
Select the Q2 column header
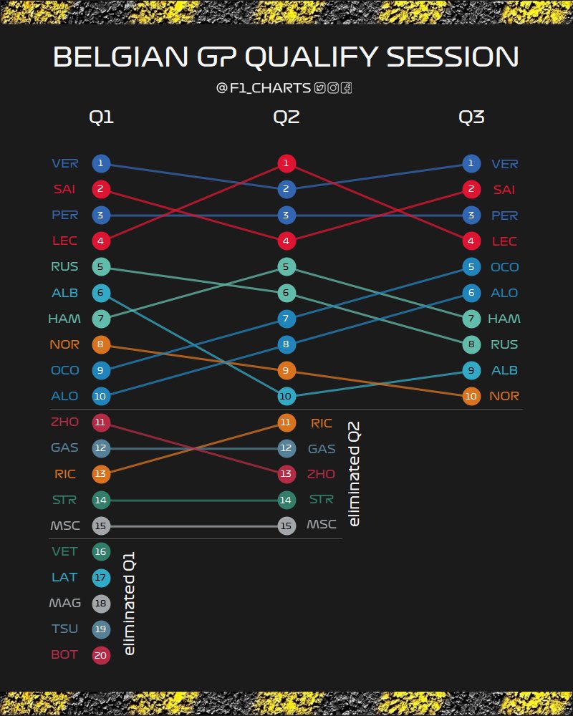coord(286,117)
